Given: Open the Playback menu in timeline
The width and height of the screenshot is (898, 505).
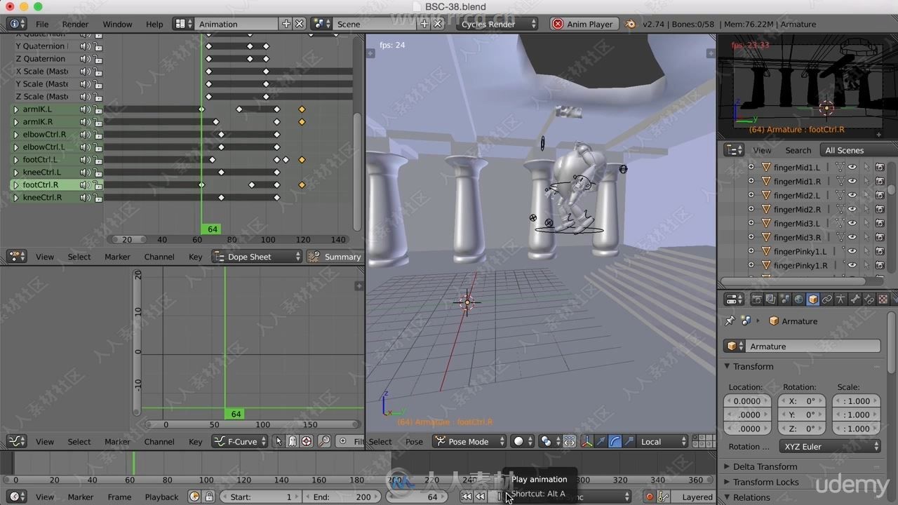Looking at the screenshot, I should [161, 497].
